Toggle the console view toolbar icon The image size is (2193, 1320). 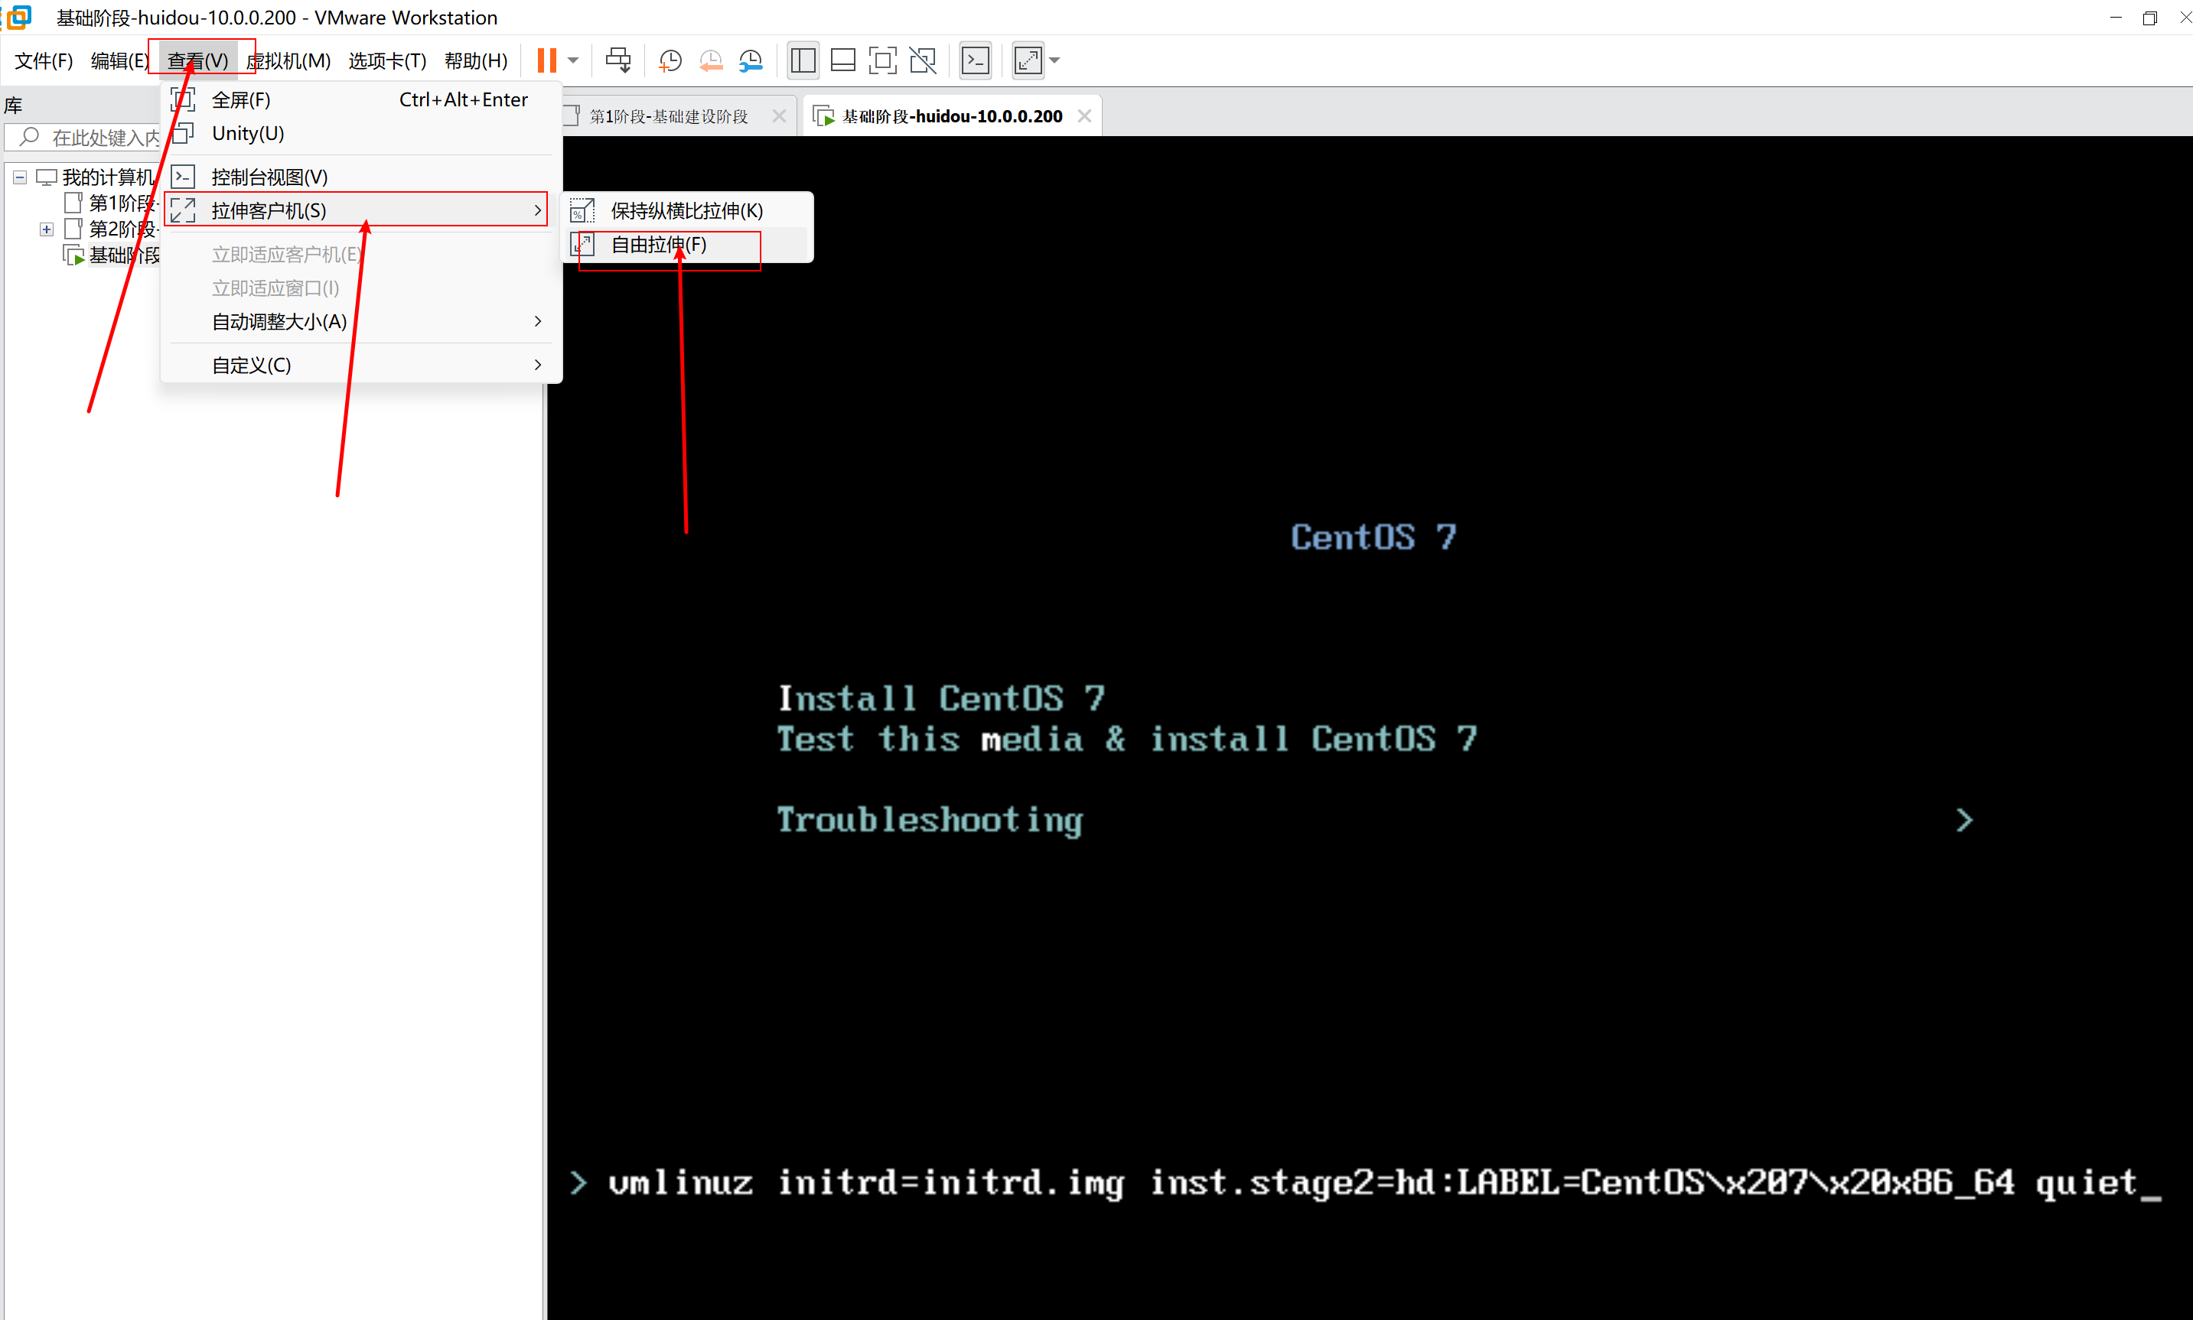(976, 60)
